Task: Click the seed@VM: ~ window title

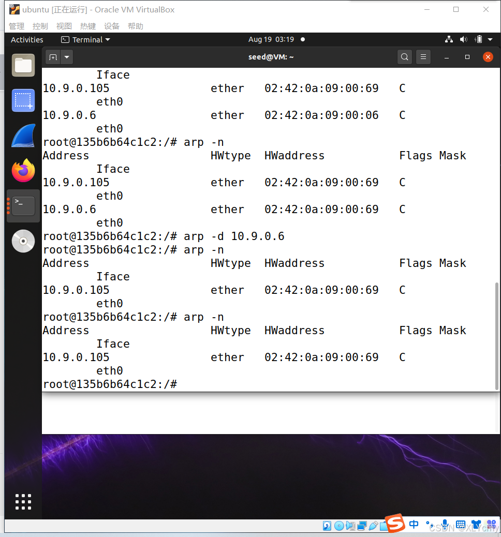Action: coord(271,57)
